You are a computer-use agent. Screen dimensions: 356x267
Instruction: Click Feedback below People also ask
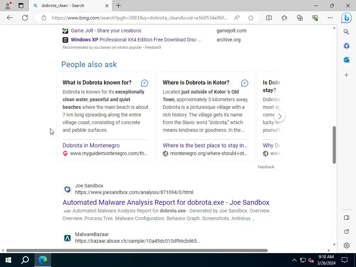[x=266, y=167]
